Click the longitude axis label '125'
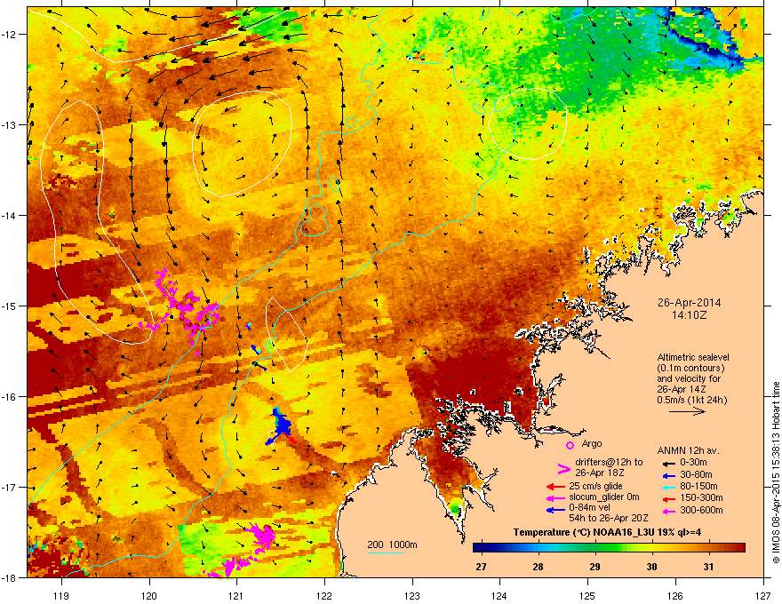The height and width of the screenshot is (604, 782). [x=587, y=595]
